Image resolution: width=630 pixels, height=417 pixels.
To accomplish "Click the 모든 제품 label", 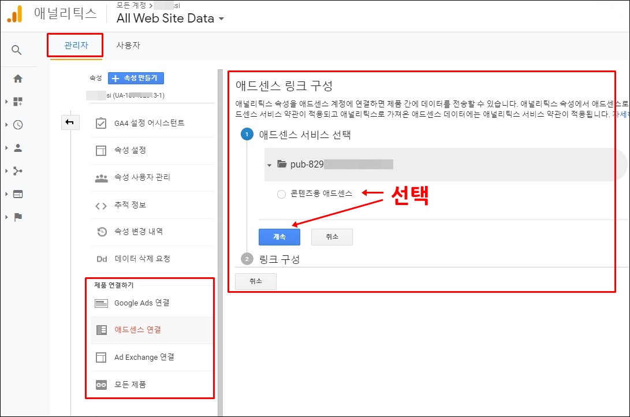I will pos(130,385).
